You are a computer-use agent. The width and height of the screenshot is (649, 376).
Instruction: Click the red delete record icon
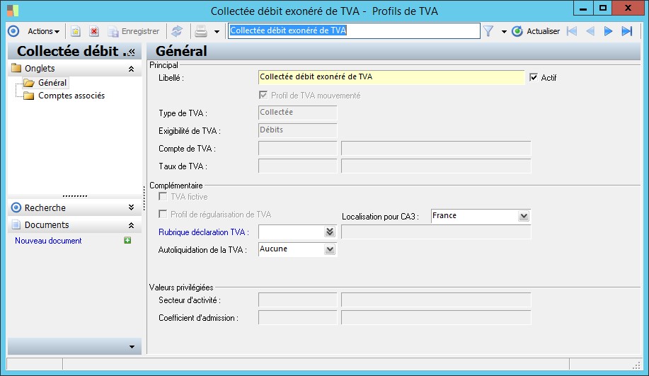[94, 31]
